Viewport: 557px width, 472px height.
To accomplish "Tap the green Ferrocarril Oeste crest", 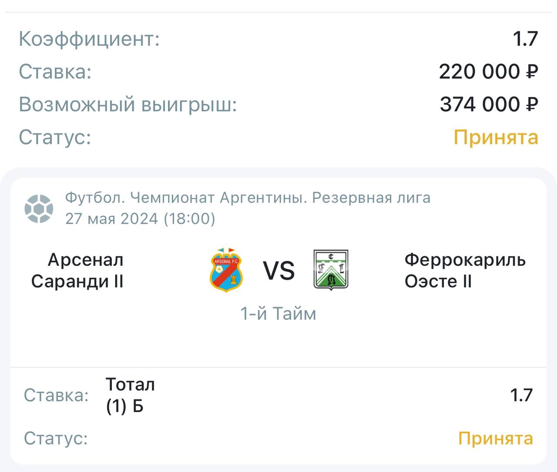I will click(x=331, y=270).
